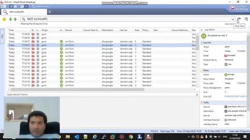Select the NOT src:HostPC query tab
Screen dimensions: 250x140
tap(24, 12)
